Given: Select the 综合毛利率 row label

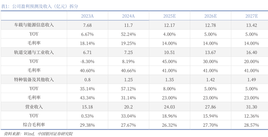Looking at the screenshot, I should (34, 125).
